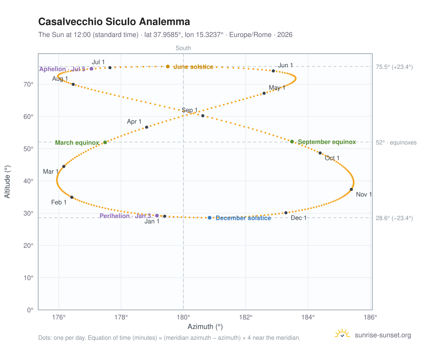Select the Jun 1 date marker dot
The height and width of the screenshot is (354, 432).
pyautogui.click(x=273, y=71)
